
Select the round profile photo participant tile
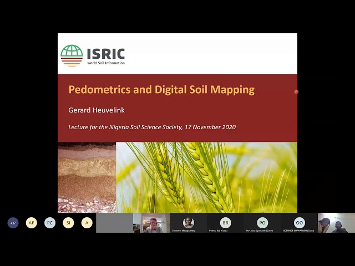click(x=189, y=223)
